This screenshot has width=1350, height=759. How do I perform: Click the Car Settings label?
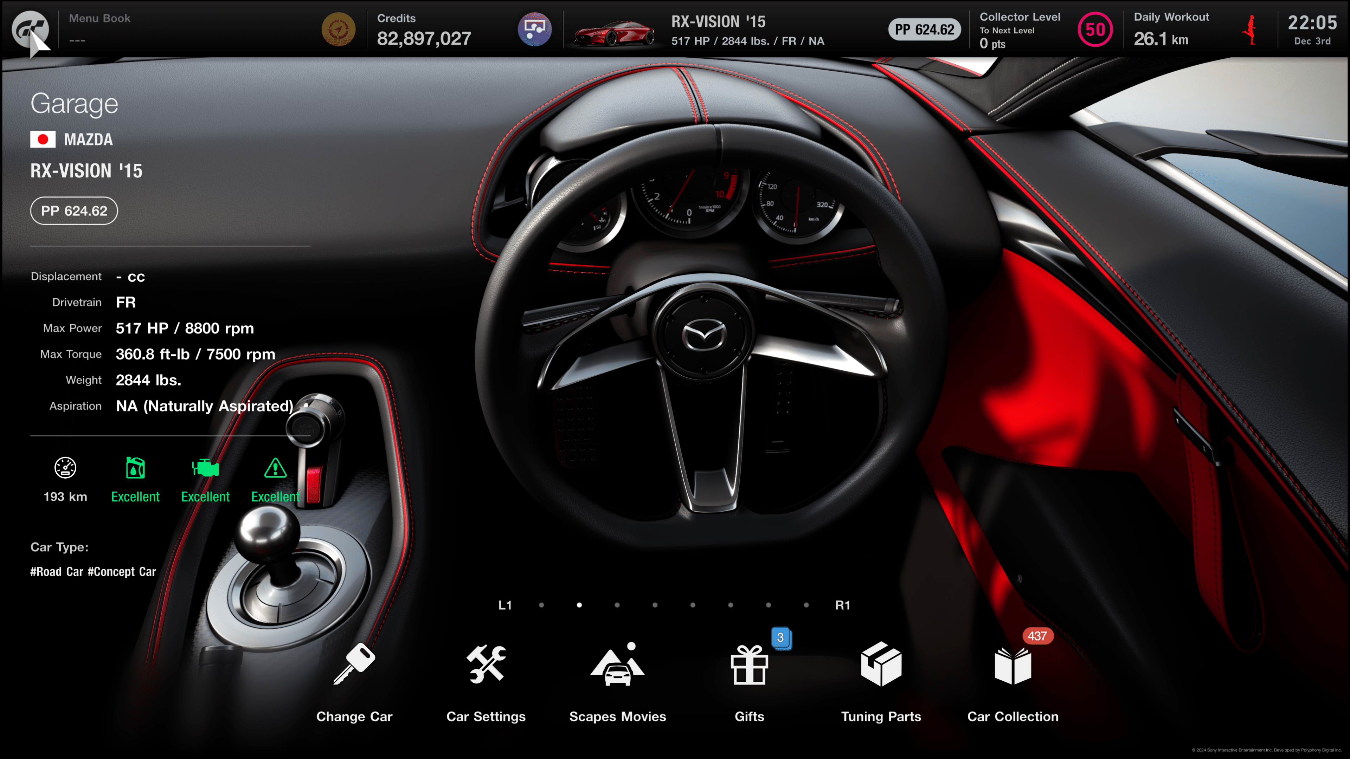[x=486, y=716]
